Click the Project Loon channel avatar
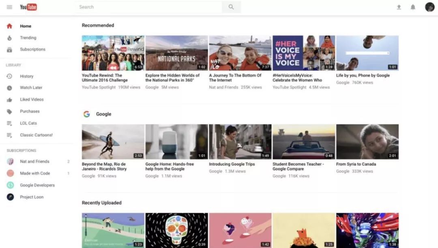 tap(10, 197)
